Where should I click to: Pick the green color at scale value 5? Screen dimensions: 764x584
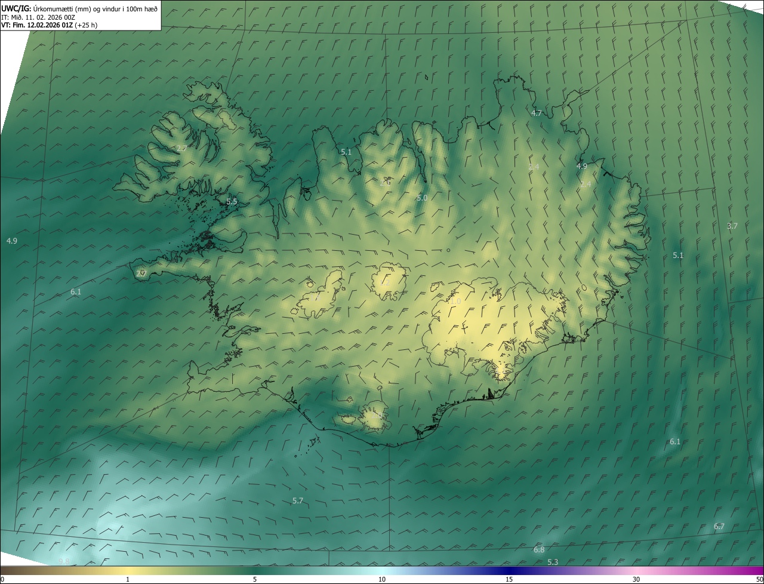click(255, 570)
